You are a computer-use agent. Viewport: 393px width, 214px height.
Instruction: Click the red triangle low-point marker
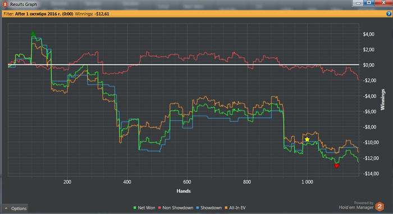336,166
